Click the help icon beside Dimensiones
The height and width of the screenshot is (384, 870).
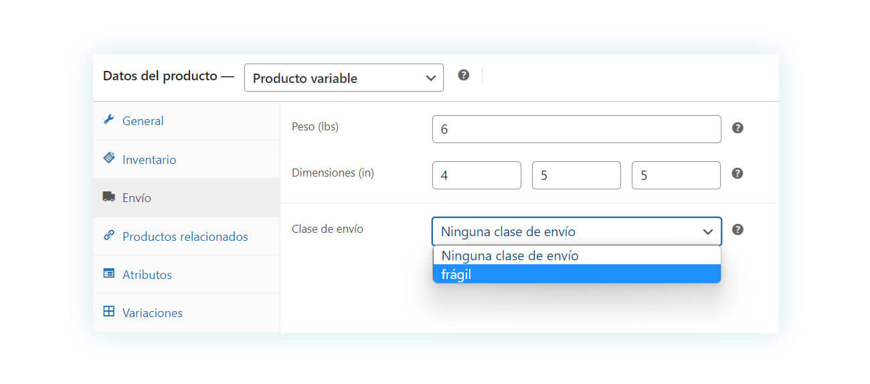pos(737,173)
